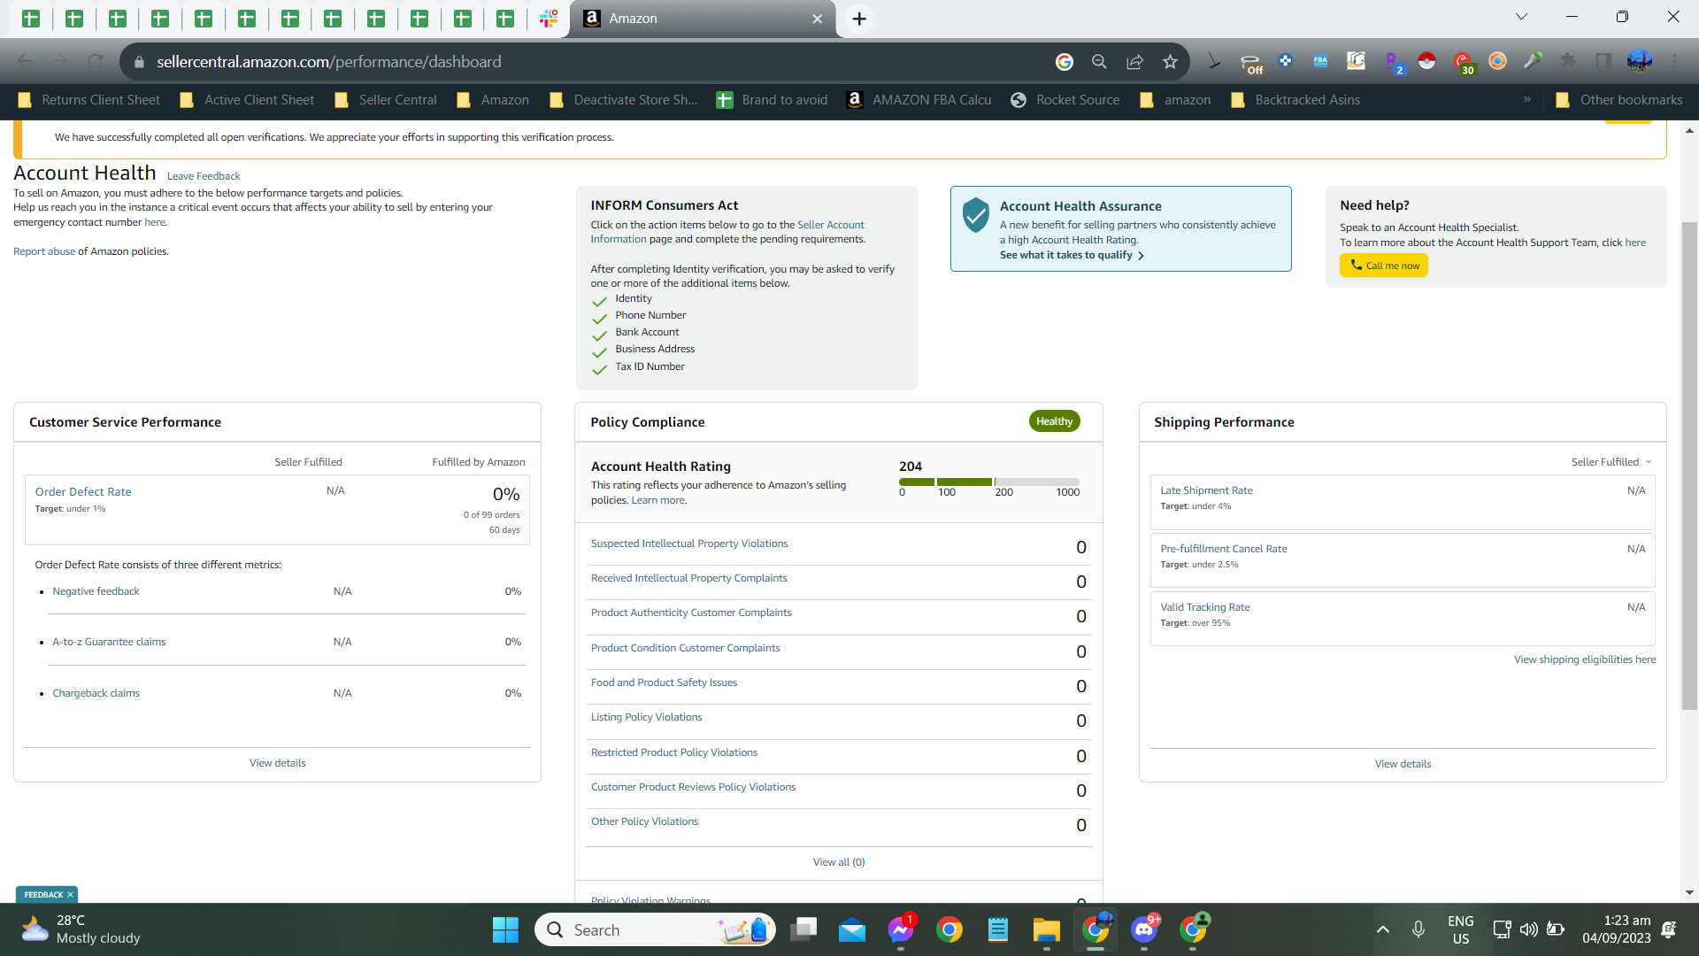This screenshot has height=956, width=1699.
Task: Open Suspected Intellectual Property Violations
Action: pos(689,544)
